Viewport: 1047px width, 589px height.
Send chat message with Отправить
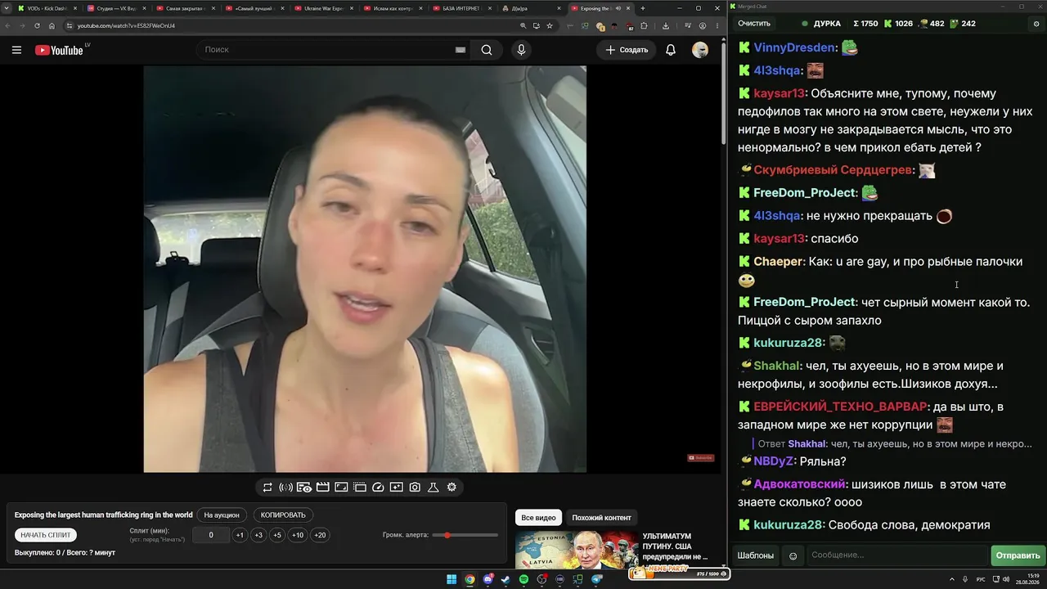pyautogui.click(x=1018, y=555)
